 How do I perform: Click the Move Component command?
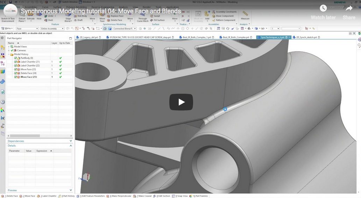point(223,16)
